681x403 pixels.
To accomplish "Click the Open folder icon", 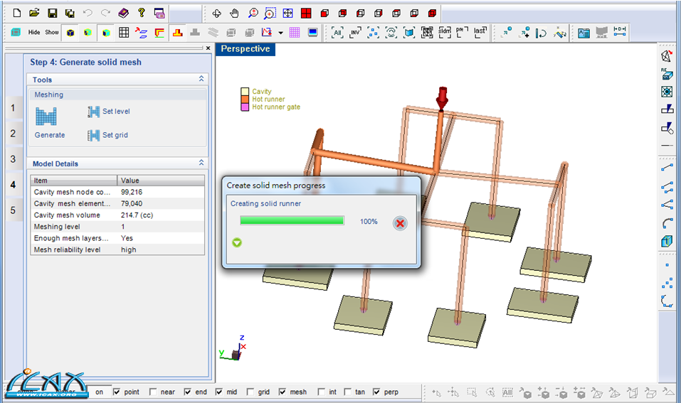I will click(34, 13).
